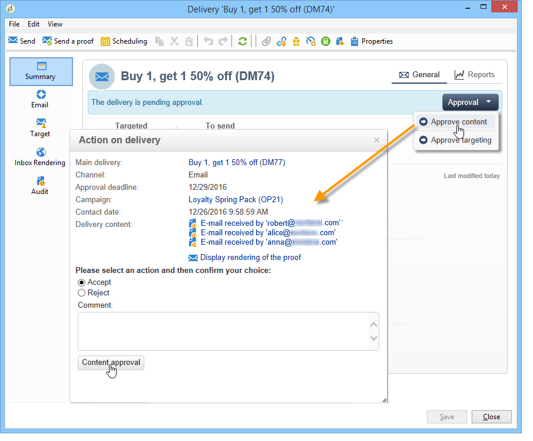This screenshot has height=441, width=533.
Task: Select the Accept radio option
Action: [x=82, y=282]
